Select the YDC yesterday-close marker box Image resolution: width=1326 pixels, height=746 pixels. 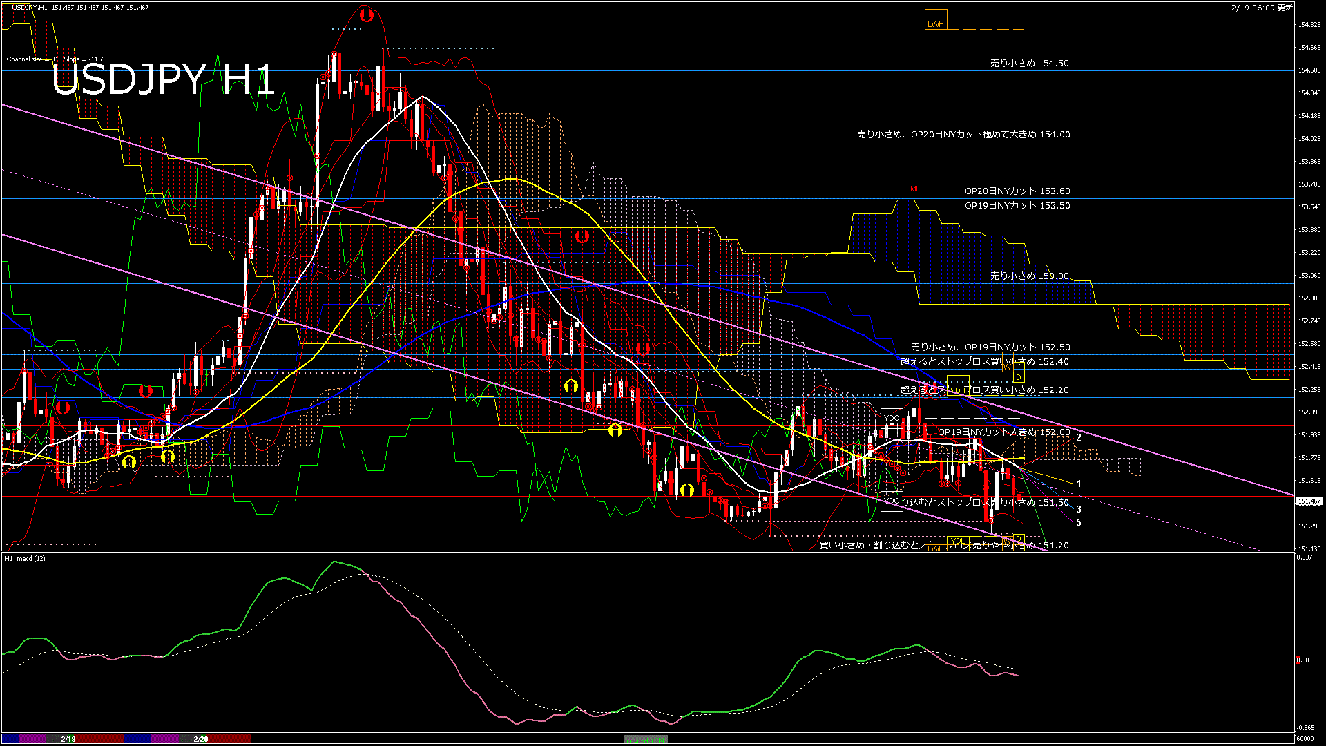892,418
